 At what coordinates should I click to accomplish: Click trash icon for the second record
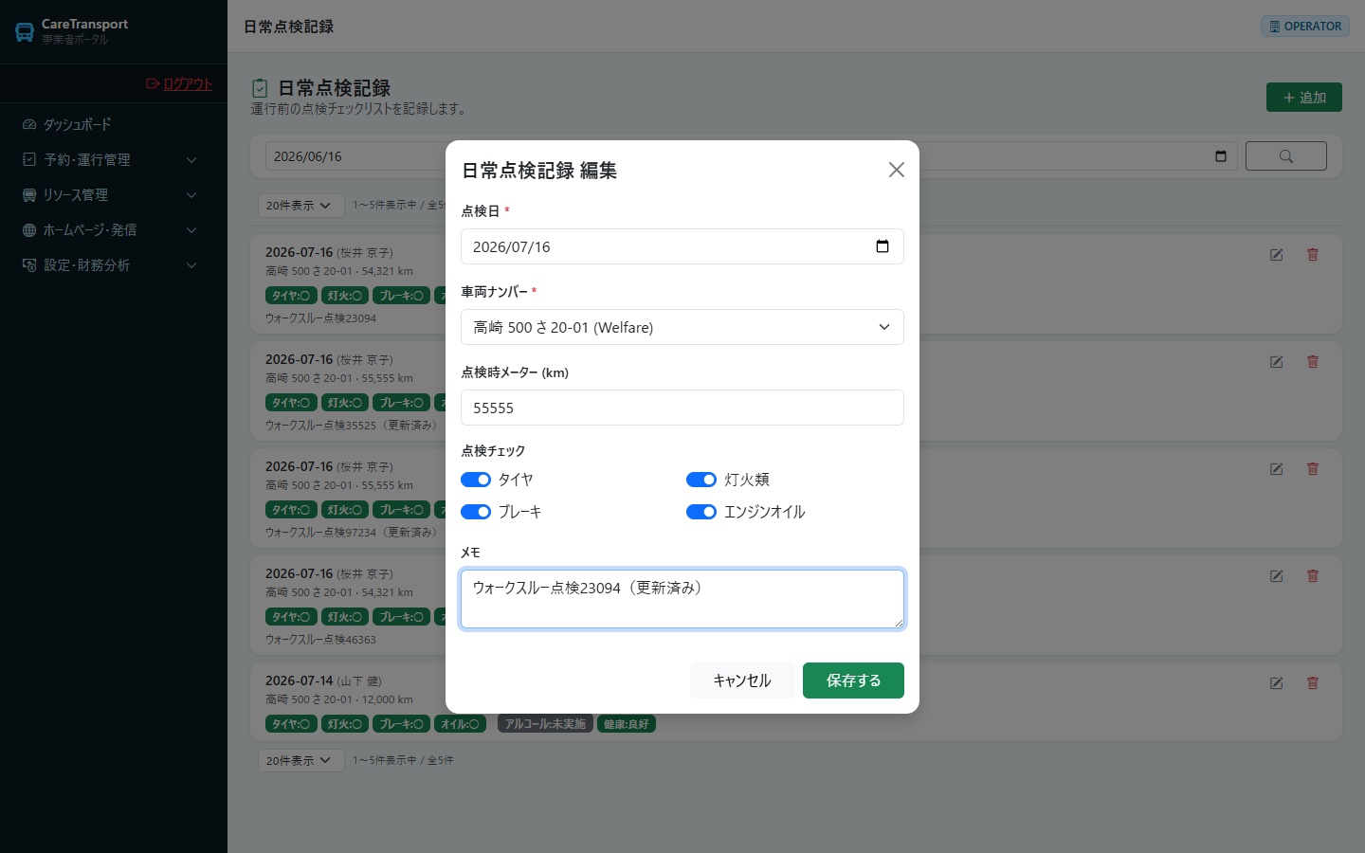1313,362
